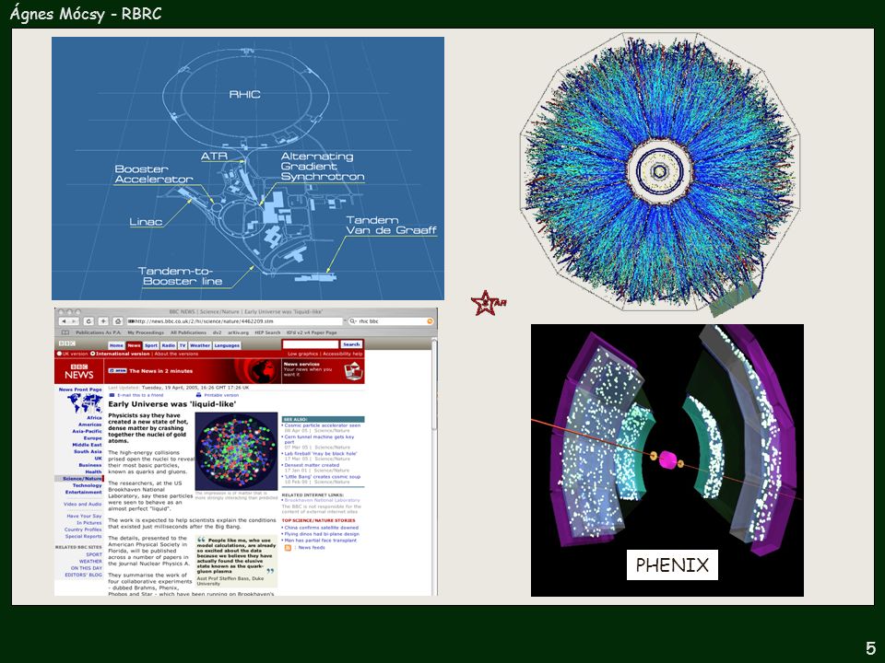Open My Proceedings bookmark
885x663 pixels.
point(146,332)
